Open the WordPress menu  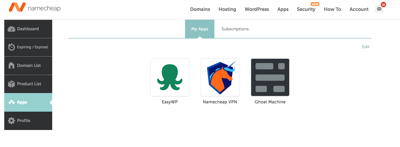click(x=257, y=9)
